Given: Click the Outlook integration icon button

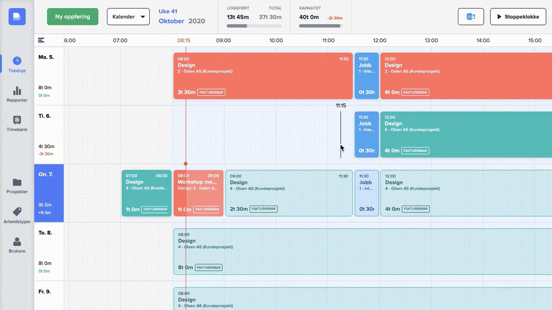Looking at the screenshot, I should (x=470, y=17).
